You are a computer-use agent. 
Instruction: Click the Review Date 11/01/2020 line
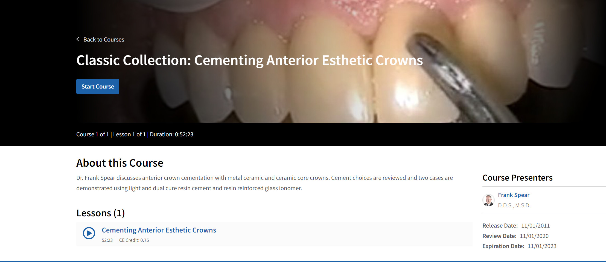[x=515, y=236]
